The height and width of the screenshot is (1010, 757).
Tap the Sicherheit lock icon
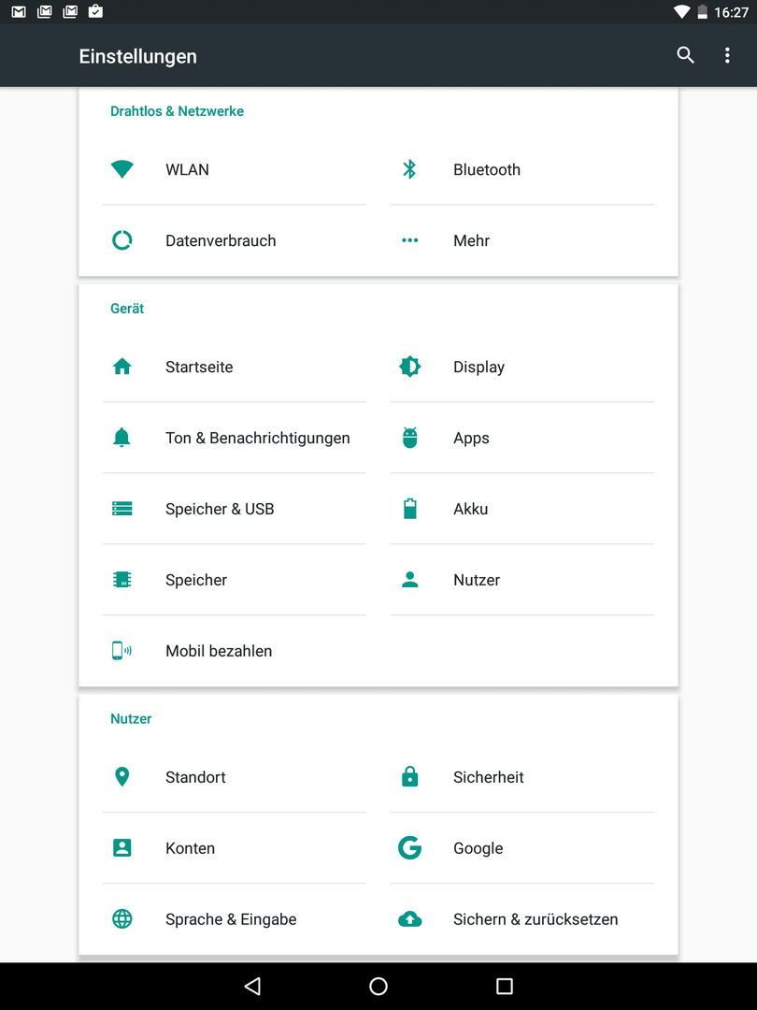pos(409,777)
